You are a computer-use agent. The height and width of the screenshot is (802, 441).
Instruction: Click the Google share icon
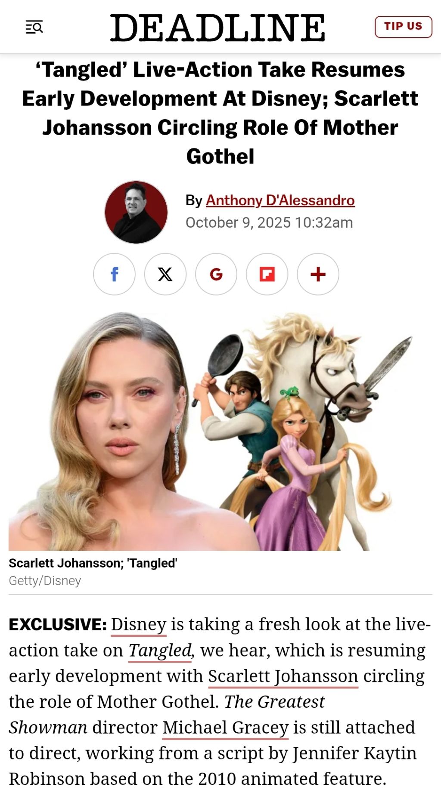(x=216, y=274)
